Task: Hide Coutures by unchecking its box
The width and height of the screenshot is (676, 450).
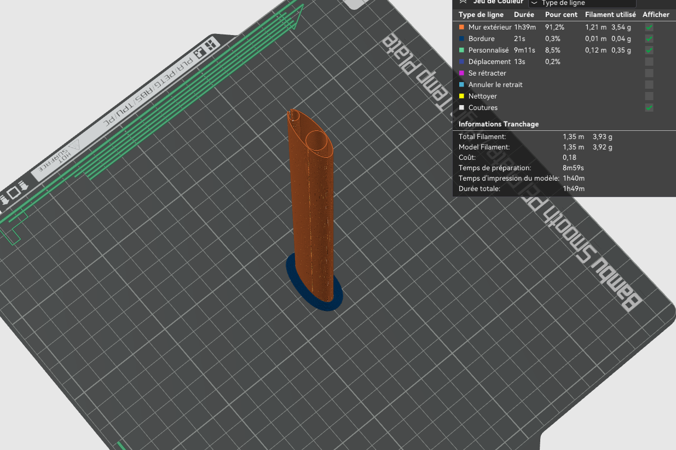Action: pos(649,108)
